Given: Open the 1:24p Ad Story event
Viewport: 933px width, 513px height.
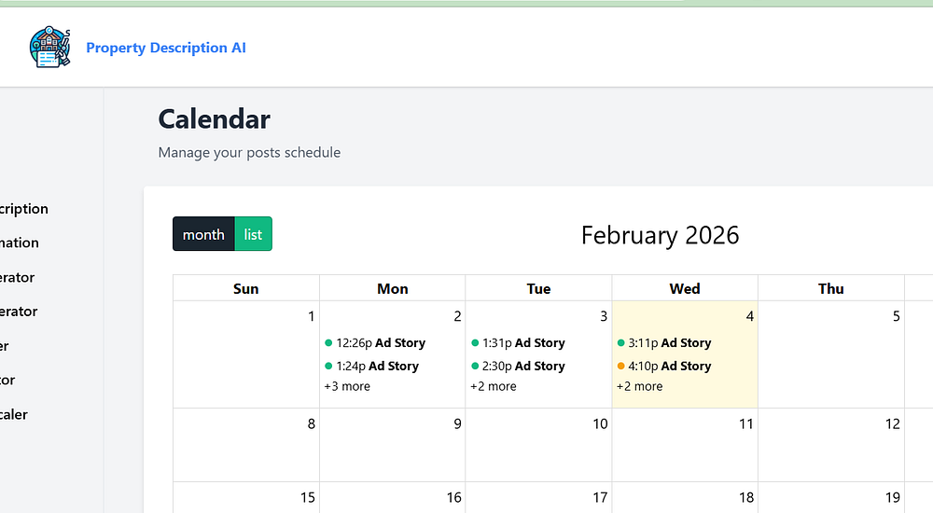Looking at the screenshot, I should 381,367.
